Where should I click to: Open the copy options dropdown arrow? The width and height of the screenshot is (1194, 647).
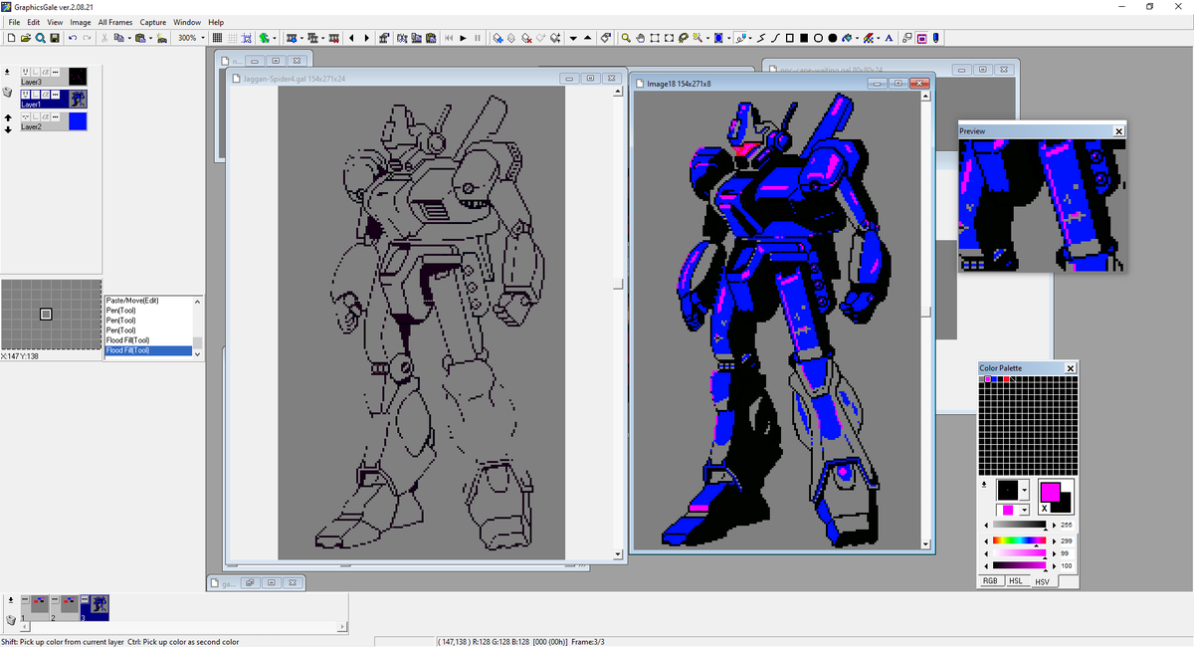[129, 38]
